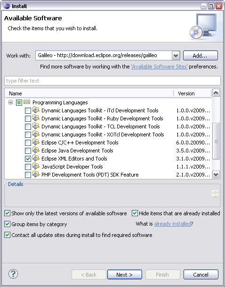Click the TCL Development Tools feature icon
This screenshot has width=225, height=287.
(36, 127)
